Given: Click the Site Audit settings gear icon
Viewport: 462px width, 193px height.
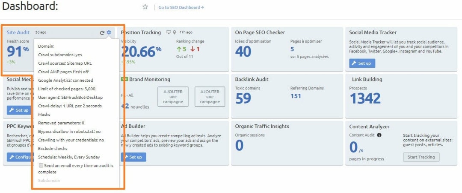Looking at the screenshot, I should pyautogui.click(x=109, y=32).
